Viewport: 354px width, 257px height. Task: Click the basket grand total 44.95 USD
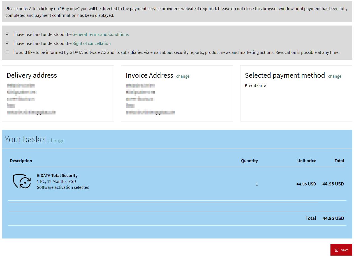(x=333, y=218)
